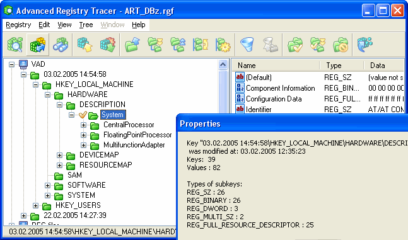Open the Registry menu

(x=18, y=25)
